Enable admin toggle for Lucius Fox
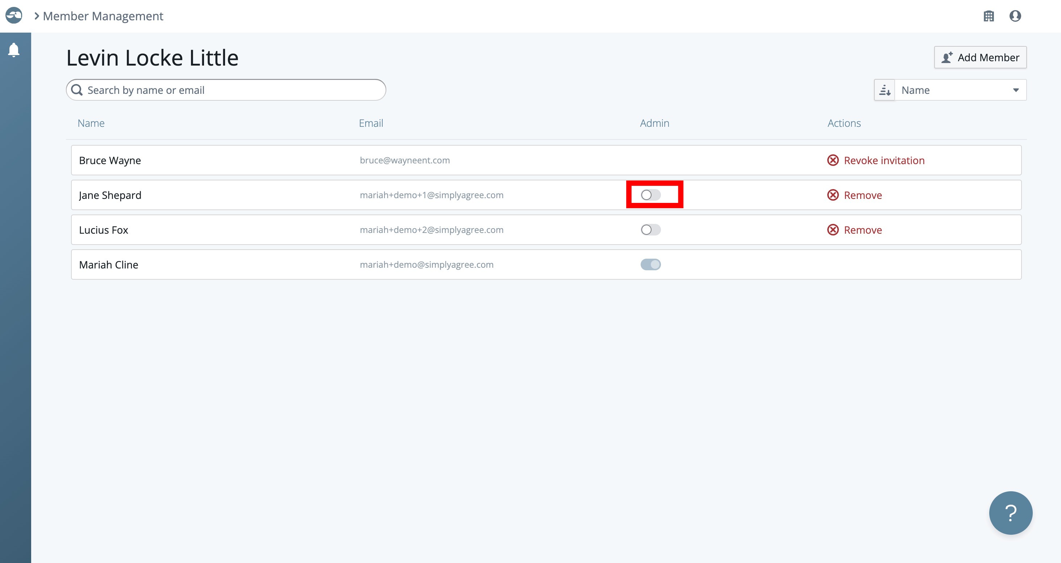The height and width of the screenshot is (563, 1061). point(650,230)
